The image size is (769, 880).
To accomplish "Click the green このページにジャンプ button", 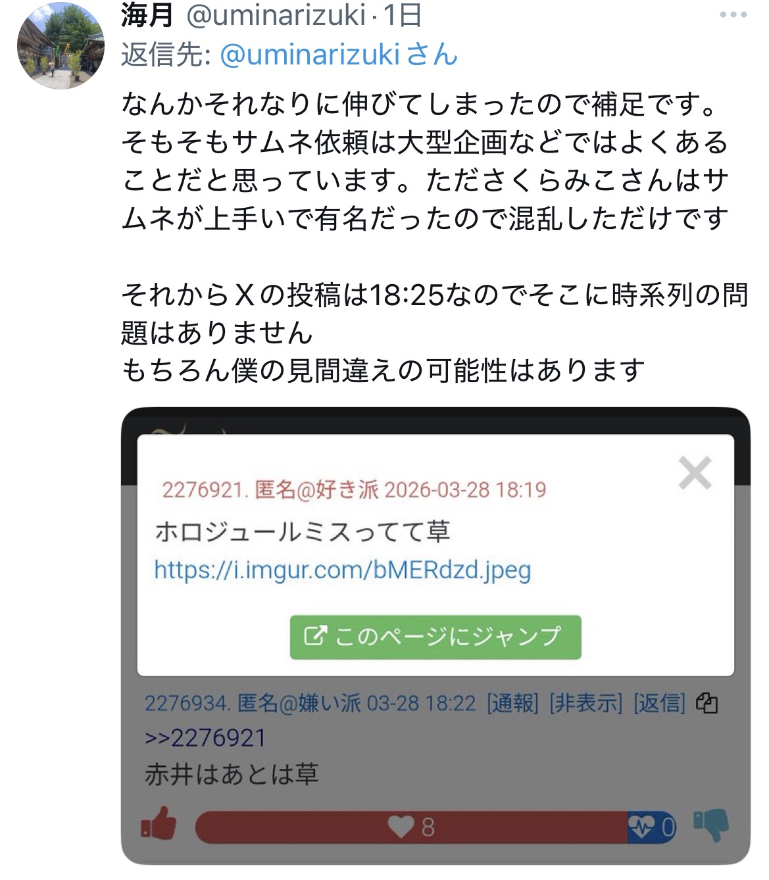I will 435,637.
